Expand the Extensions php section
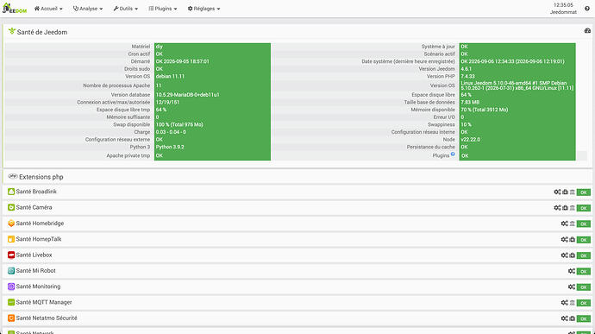This screenshot has height=334, width=595. pyautogui.click(x=297, y=177)
